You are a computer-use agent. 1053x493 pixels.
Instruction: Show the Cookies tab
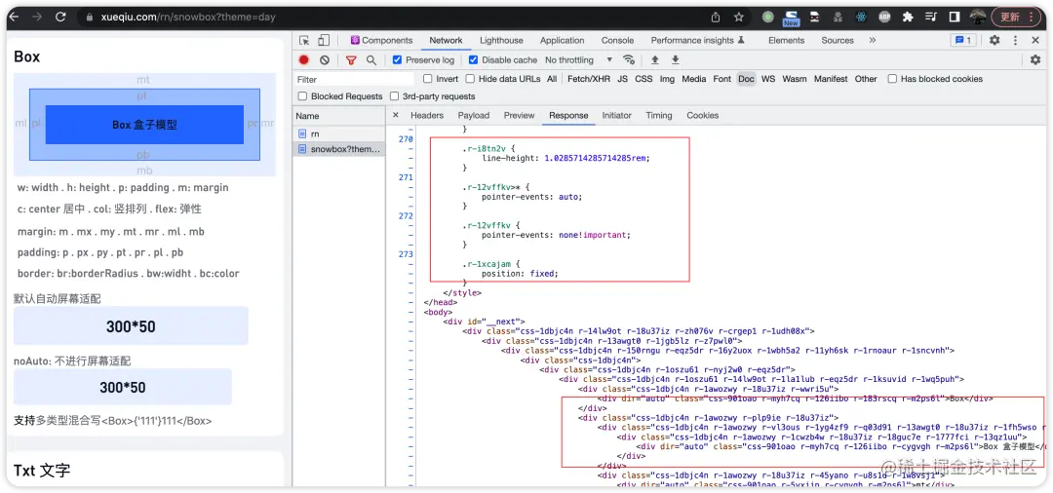(702, 115)
